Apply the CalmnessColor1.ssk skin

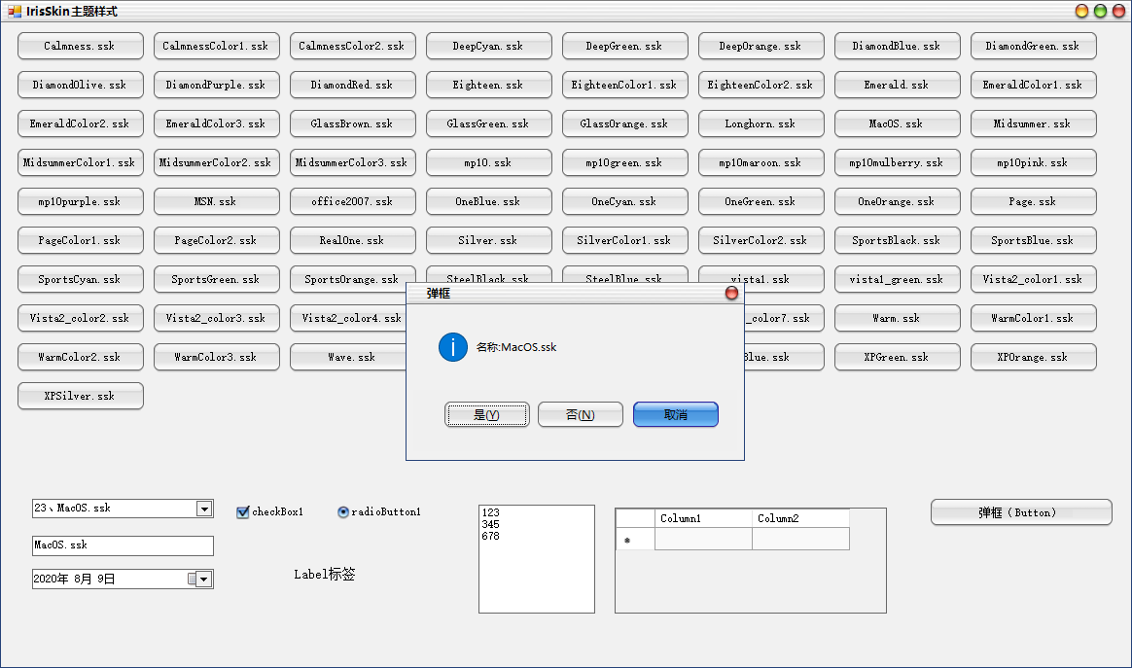pos(217,46)
